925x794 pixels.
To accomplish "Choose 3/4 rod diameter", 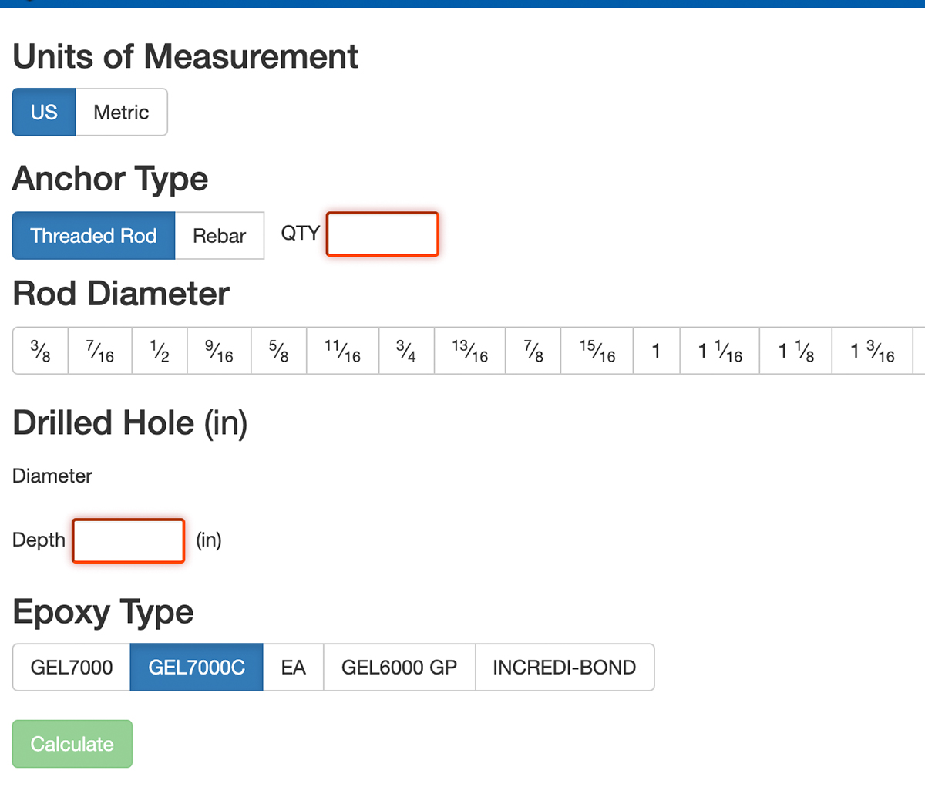I will pyautogui.click(x=406, y=352).
